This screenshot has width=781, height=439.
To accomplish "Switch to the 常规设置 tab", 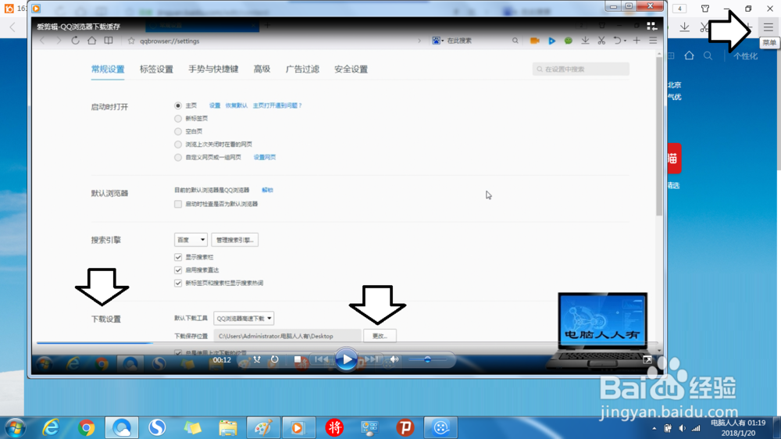I will pyautogui.click(x=108, y=70).
